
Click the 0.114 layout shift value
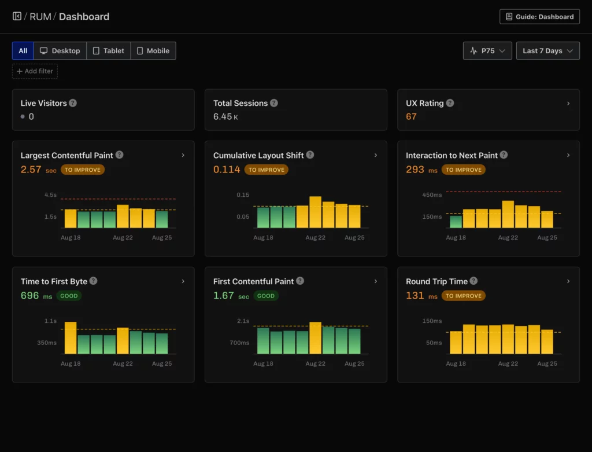pyautogui.click(x=227, y=170)
